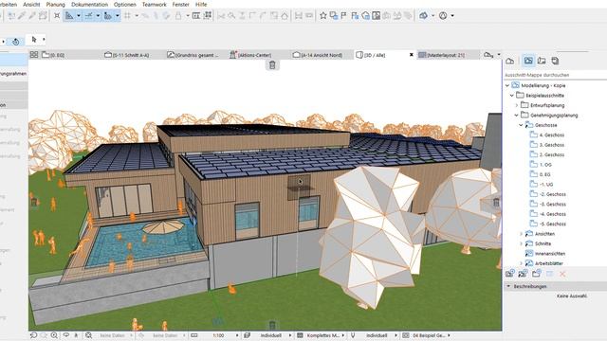Open dropdown next to grid snap icon
Screen dimensions: 607x341
click(x=137, y=16)
